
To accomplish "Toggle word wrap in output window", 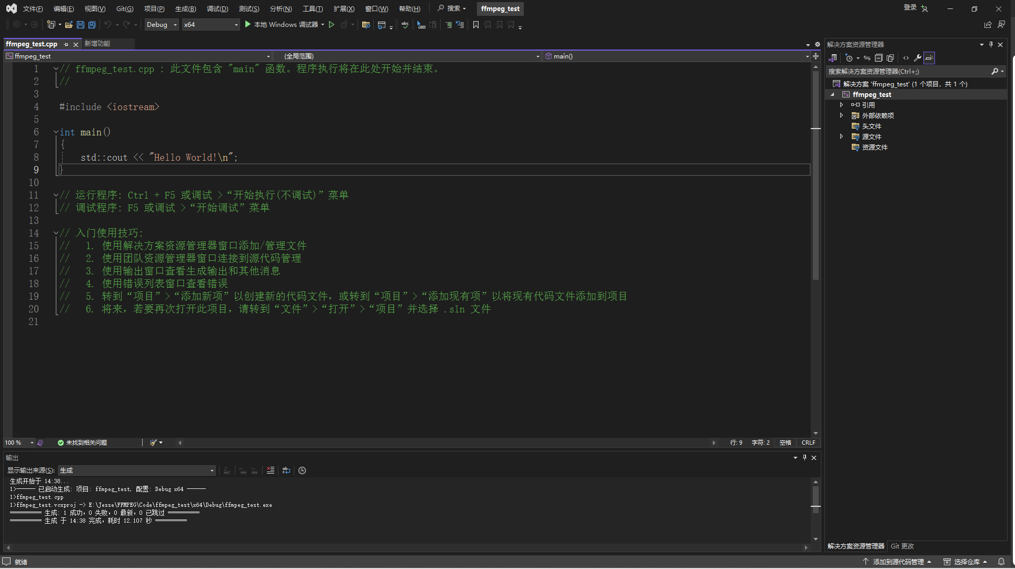I will [x=286, y=470].
